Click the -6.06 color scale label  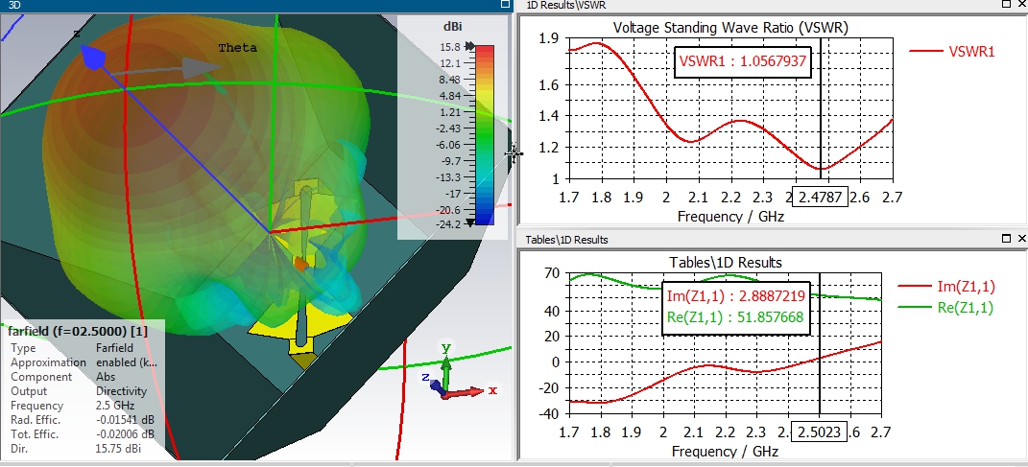pos(448,145)
